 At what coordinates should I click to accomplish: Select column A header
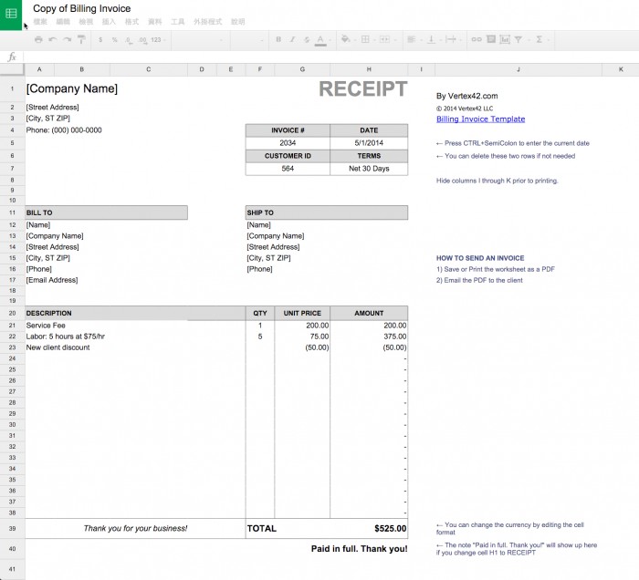pos(39,69)
